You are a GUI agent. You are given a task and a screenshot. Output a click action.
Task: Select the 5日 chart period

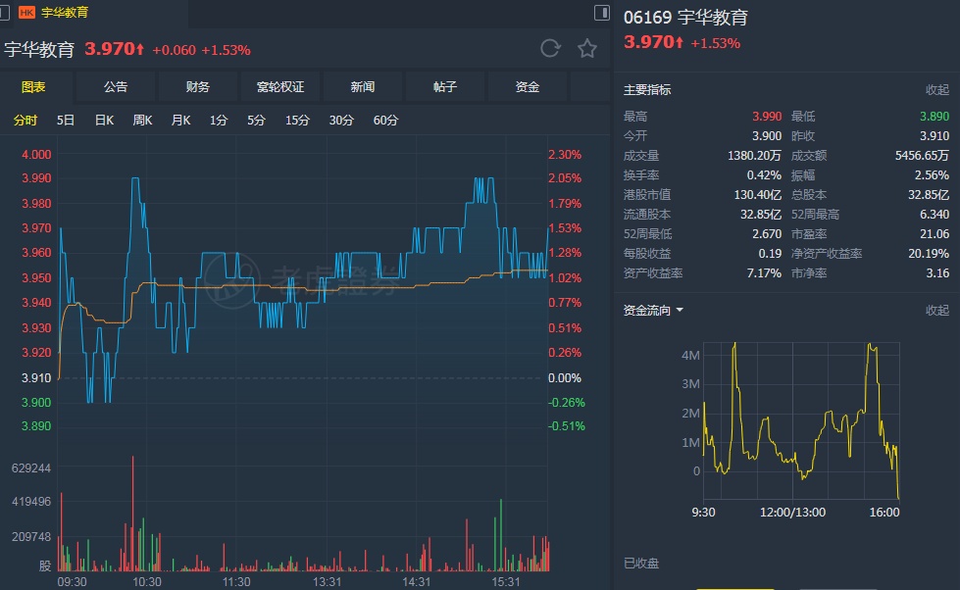pos(66,120)
